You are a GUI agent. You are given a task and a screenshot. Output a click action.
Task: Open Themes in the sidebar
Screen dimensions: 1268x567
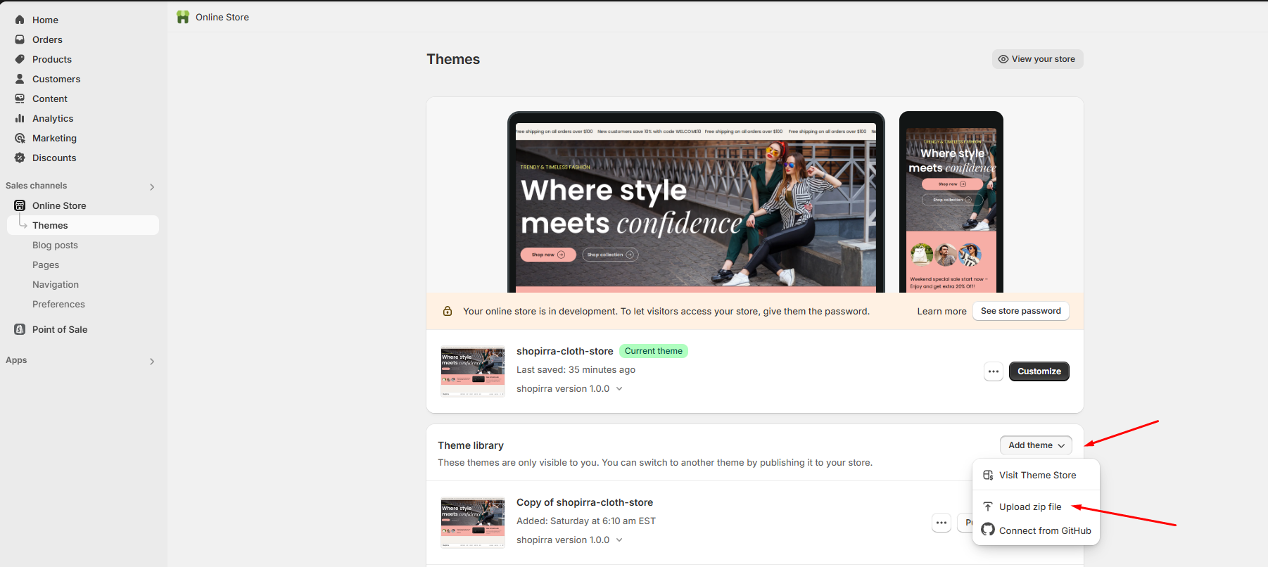coord(83,225)
